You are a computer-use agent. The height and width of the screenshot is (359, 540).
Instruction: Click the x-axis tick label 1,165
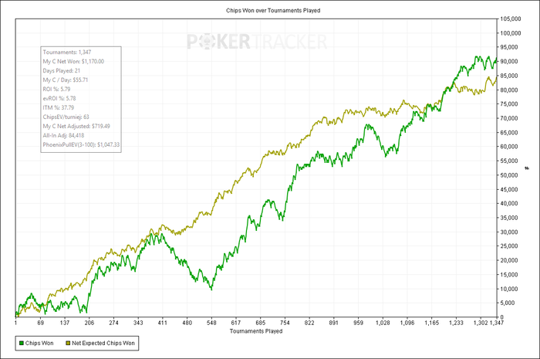click(x=431, y=323)
